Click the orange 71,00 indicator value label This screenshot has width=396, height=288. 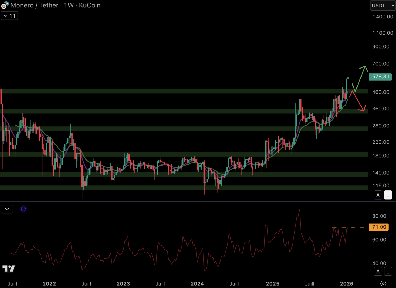click(x=379, y=227)
